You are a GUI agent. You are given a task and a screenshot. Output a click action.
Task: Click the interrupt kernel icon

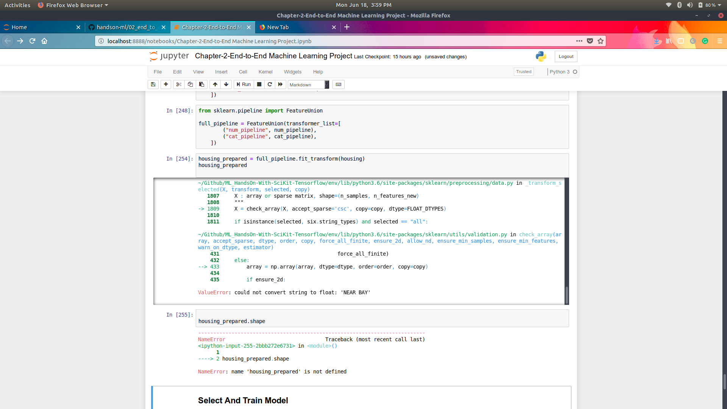pos(259,84)
